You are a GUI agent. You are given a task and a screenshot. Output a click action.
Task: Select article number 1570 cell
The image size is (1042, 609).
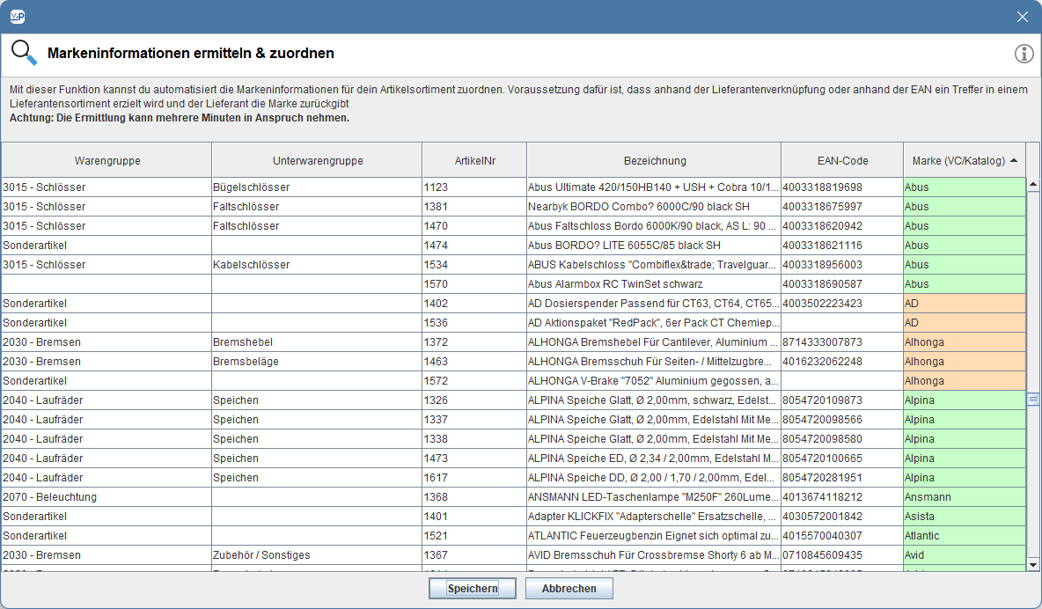click(x=474, y=284)
